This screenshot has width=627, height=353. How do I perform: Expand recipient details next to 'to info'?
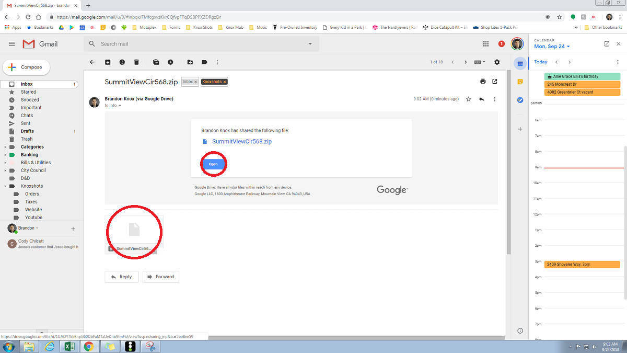pyautogui.click(x=120, y=106)
